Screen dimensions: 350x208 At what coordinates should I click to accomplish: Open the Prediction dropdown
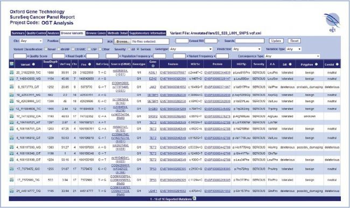point(247,49)
